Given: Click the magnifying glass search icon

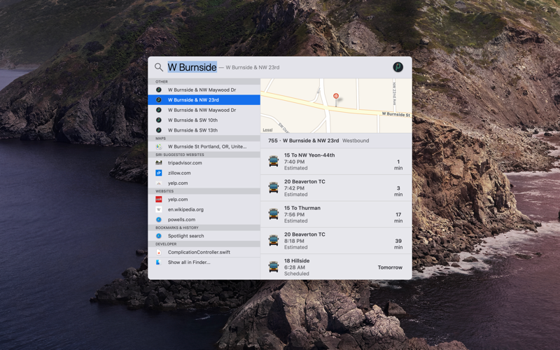Looking at the screenshot, I should [159, 67].
